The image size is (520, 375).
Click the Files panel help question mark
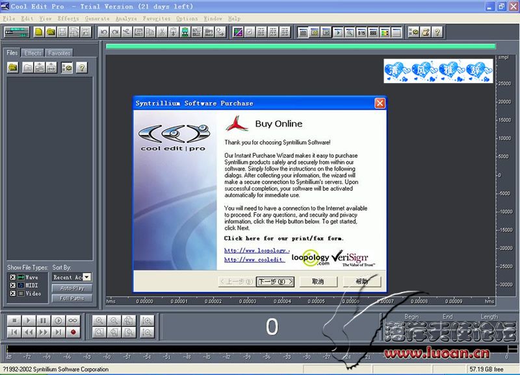pyautogui.click(x=82, y=67)
